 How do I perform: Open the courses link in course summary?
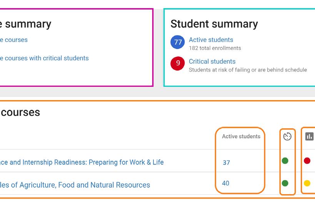click(x=14, y=40)
